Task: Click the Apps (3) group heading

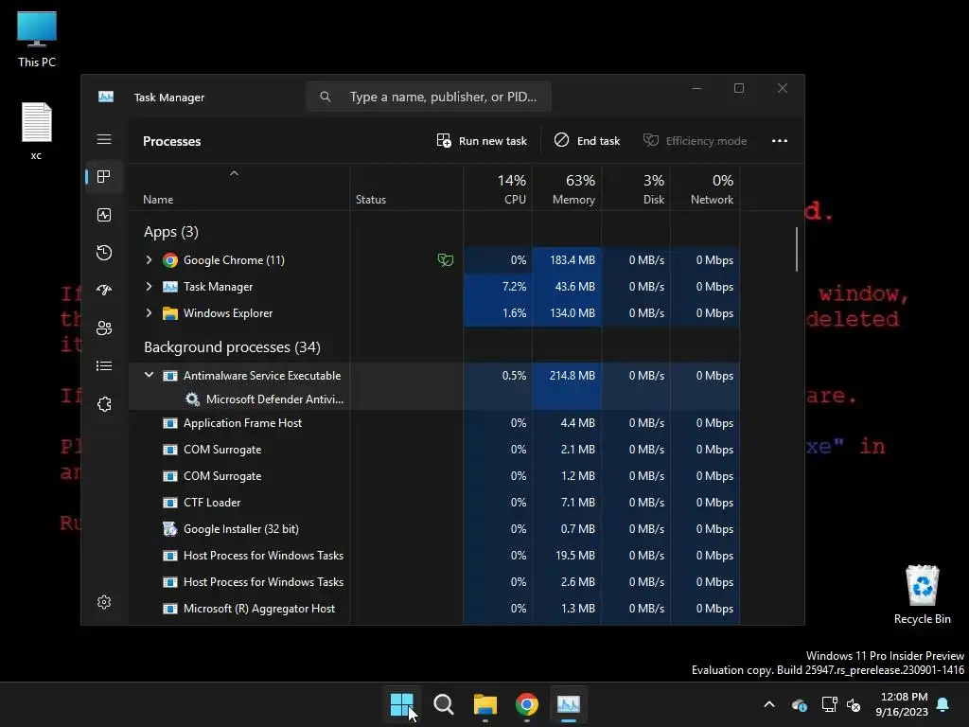Action: point(170,232)
